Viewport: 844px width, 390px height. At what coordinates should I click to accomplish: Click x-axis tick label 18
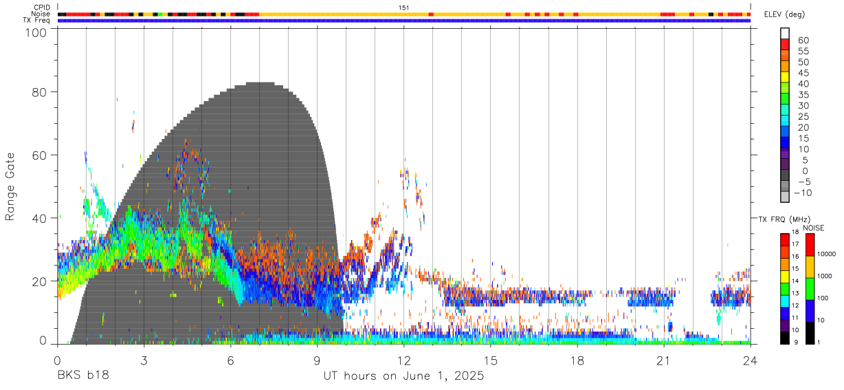(577, 360)
